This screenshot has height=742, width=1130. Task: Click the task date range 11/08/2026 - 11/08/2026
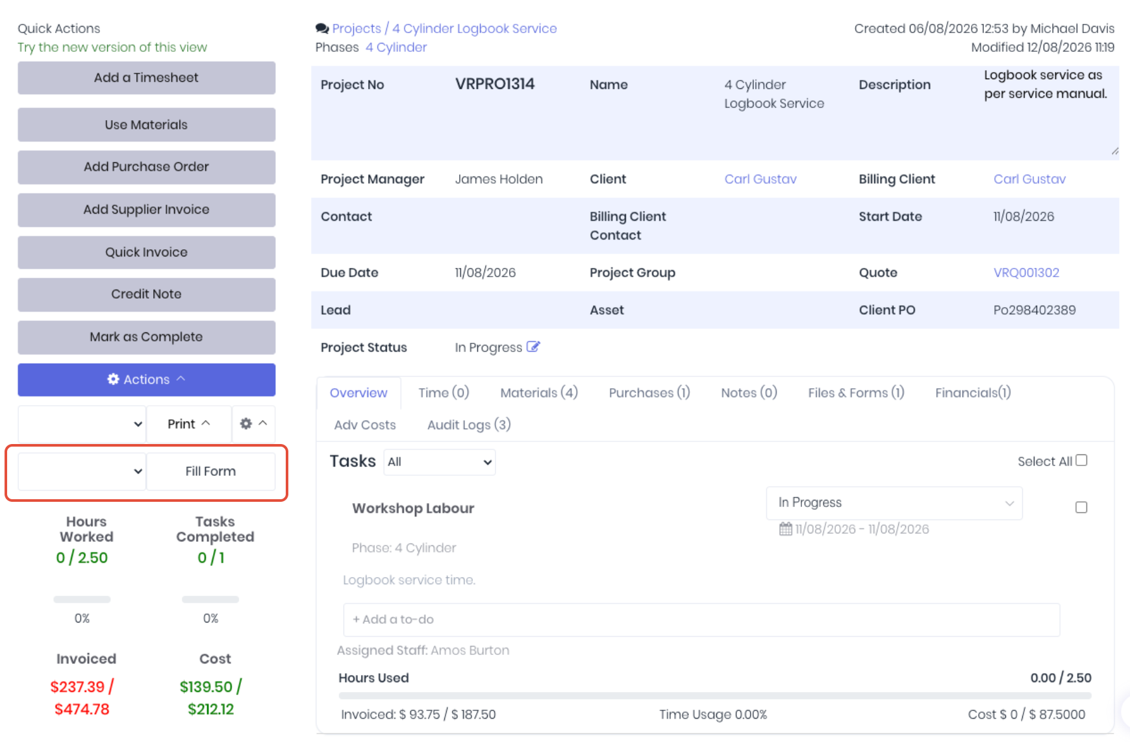862,529
